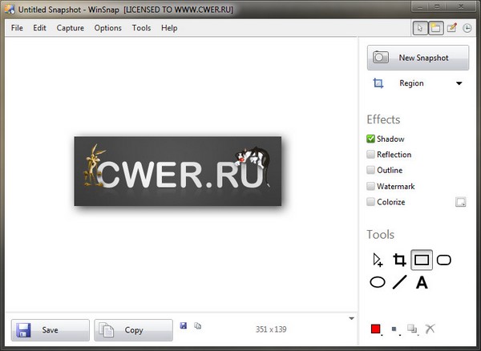481x351 pixels.
Task: Open the line width dropdown beside red swatch
Action: (394, 329)
